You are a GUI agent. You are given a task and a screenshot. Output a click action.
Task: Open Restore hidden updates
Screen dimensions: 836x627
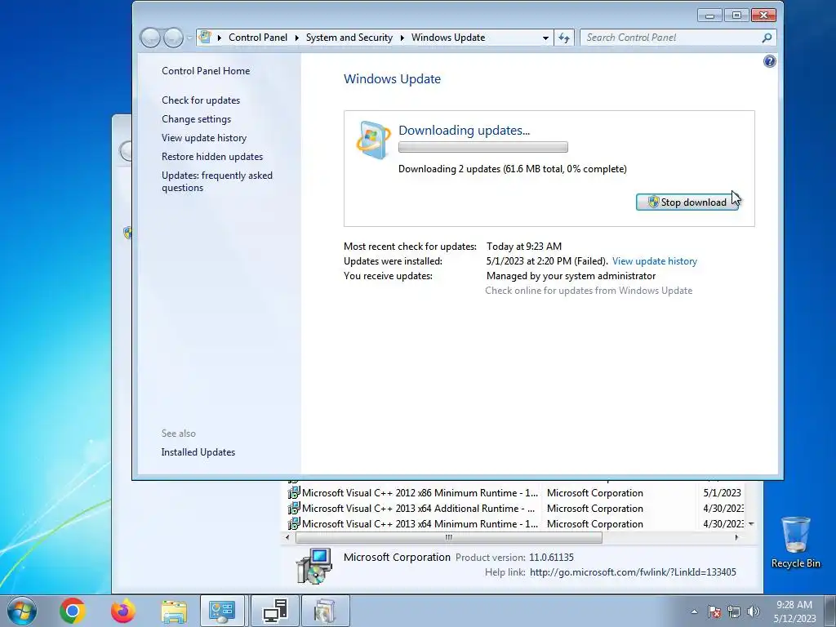pyautogui.click(x=212, y=156)
